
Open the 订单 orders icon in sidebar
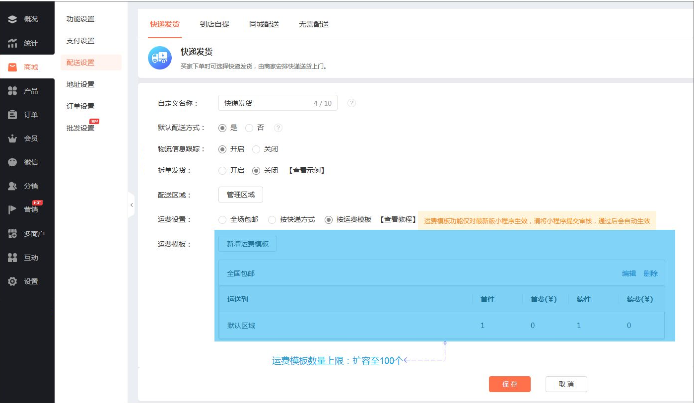(12, 115)
